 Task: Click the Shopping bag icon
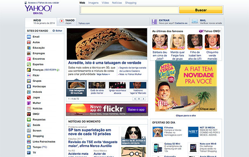point(29,136)
